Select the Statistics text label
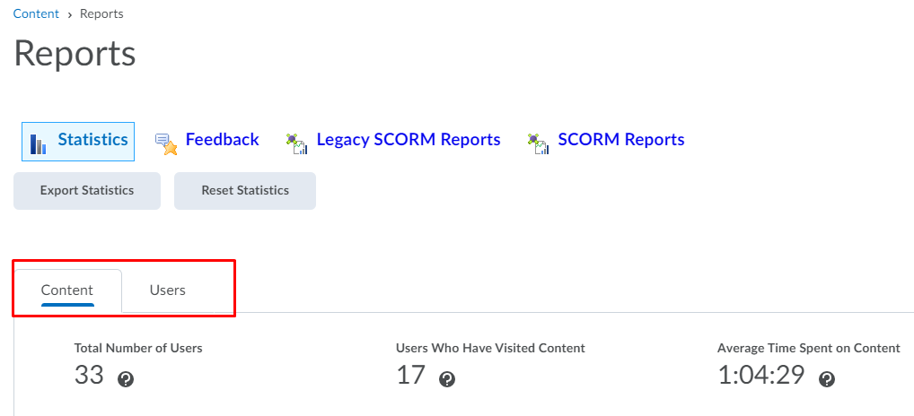This screenshot has width=914, height=416. [x=92, y=140]
